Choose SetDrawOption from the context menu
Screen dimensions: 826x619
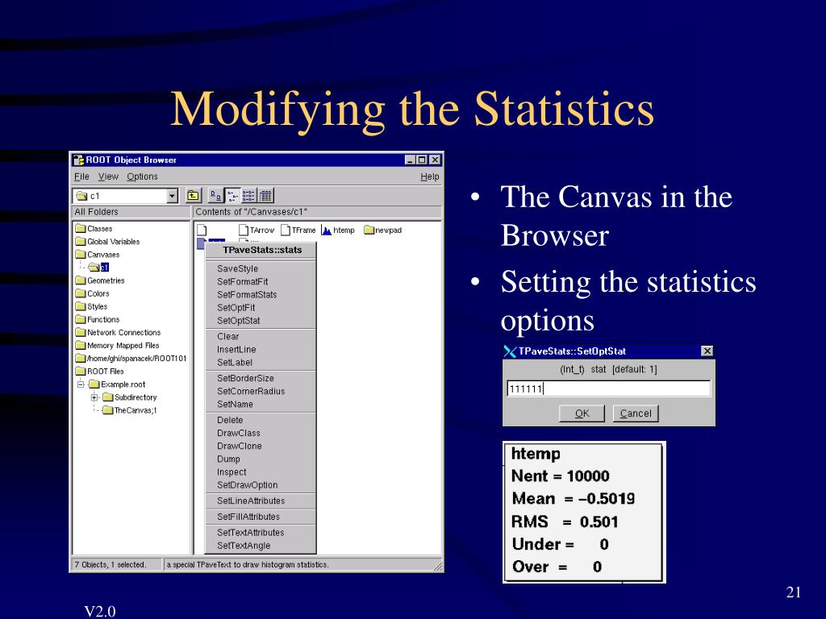pos(261,484)
